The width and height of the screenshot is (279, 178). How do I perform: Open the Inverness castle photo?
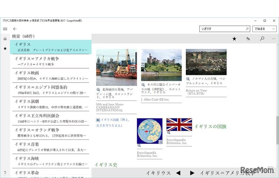(x=161, y=65)
